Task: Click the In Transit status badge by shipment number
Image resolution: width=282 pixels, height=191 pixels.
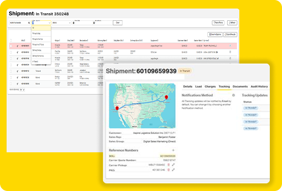Action: [185, 71]
